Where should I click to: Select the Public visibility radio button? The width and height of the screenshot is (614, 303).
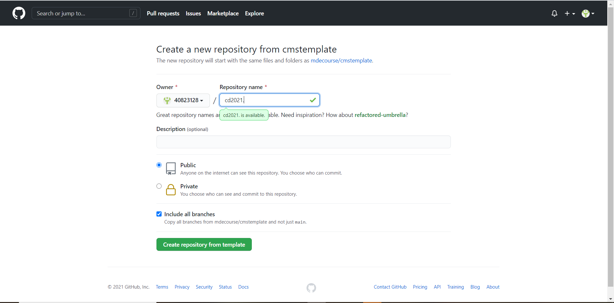[x=159, y=165]
